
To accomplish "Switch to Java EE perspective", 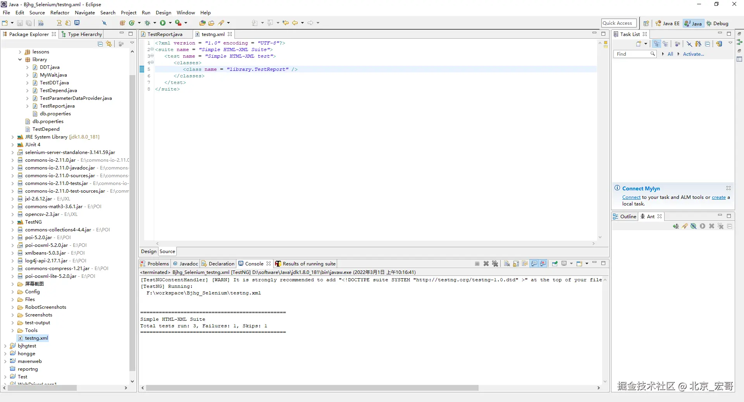I will [x=667, y=23].
